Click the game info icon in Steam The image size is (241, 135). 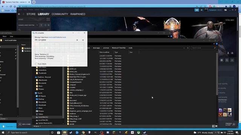(x=227, y=60)
